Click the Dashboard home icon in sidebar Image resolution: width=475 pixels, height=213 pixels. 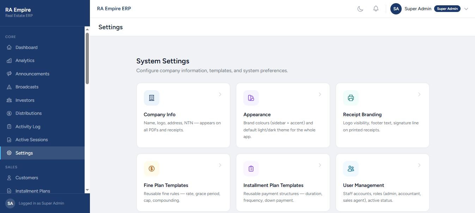tap(9, 48)
